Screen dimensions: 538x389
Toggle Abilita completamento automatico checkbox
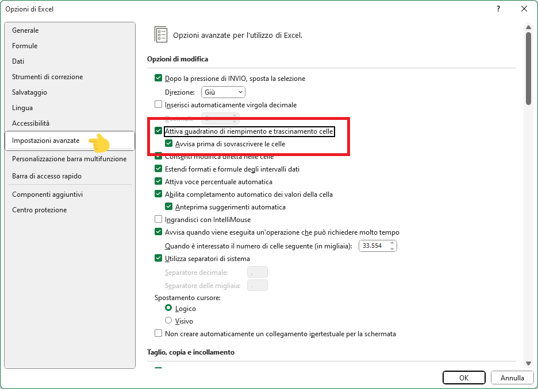point(158,194)
